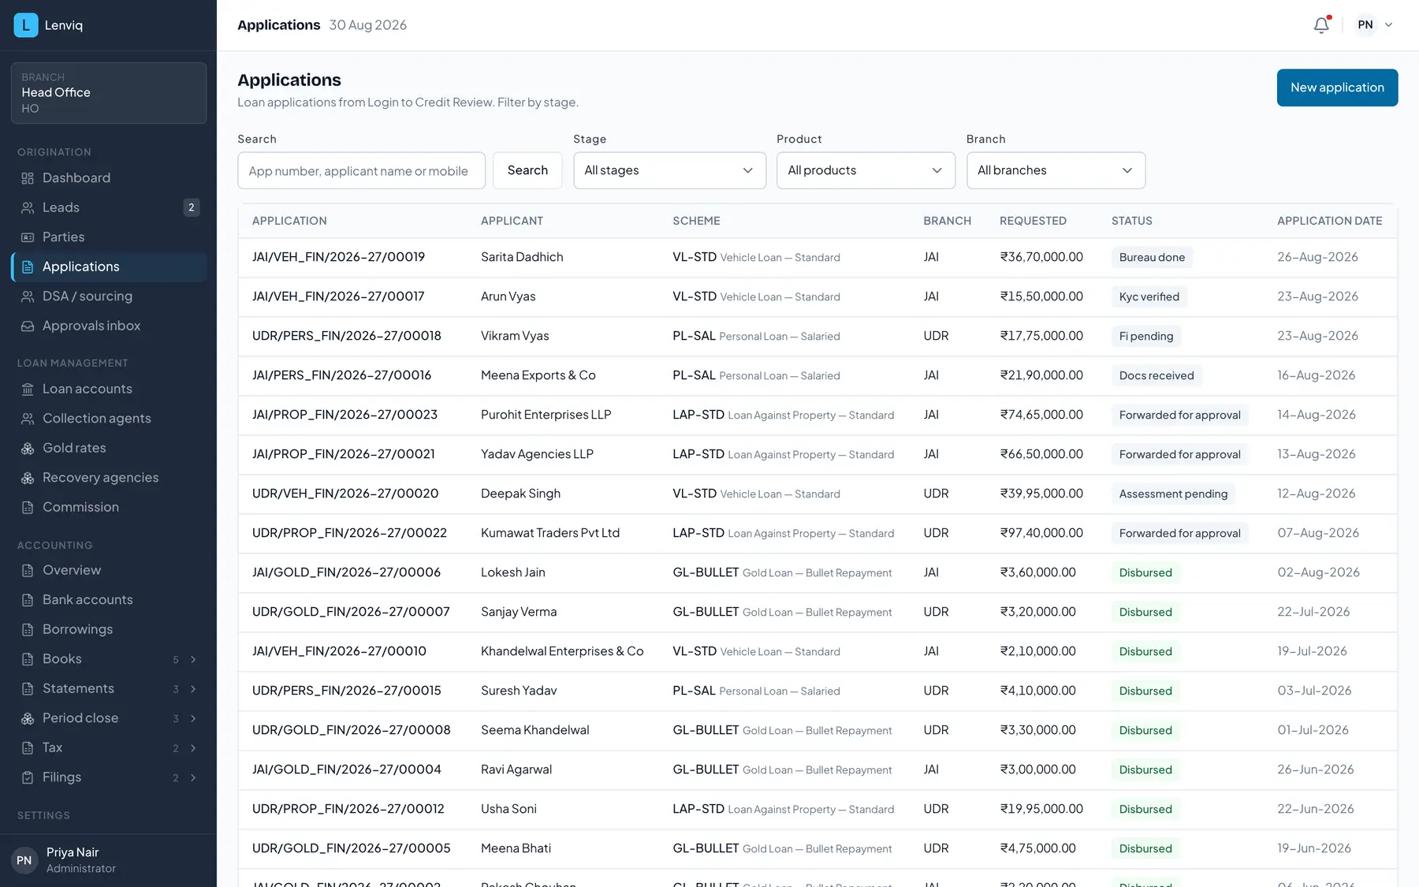Screen dimensions: 1419x887
Task: Click requested amount ₹97,40,000.00
Action: click(x=1041, y=533)
